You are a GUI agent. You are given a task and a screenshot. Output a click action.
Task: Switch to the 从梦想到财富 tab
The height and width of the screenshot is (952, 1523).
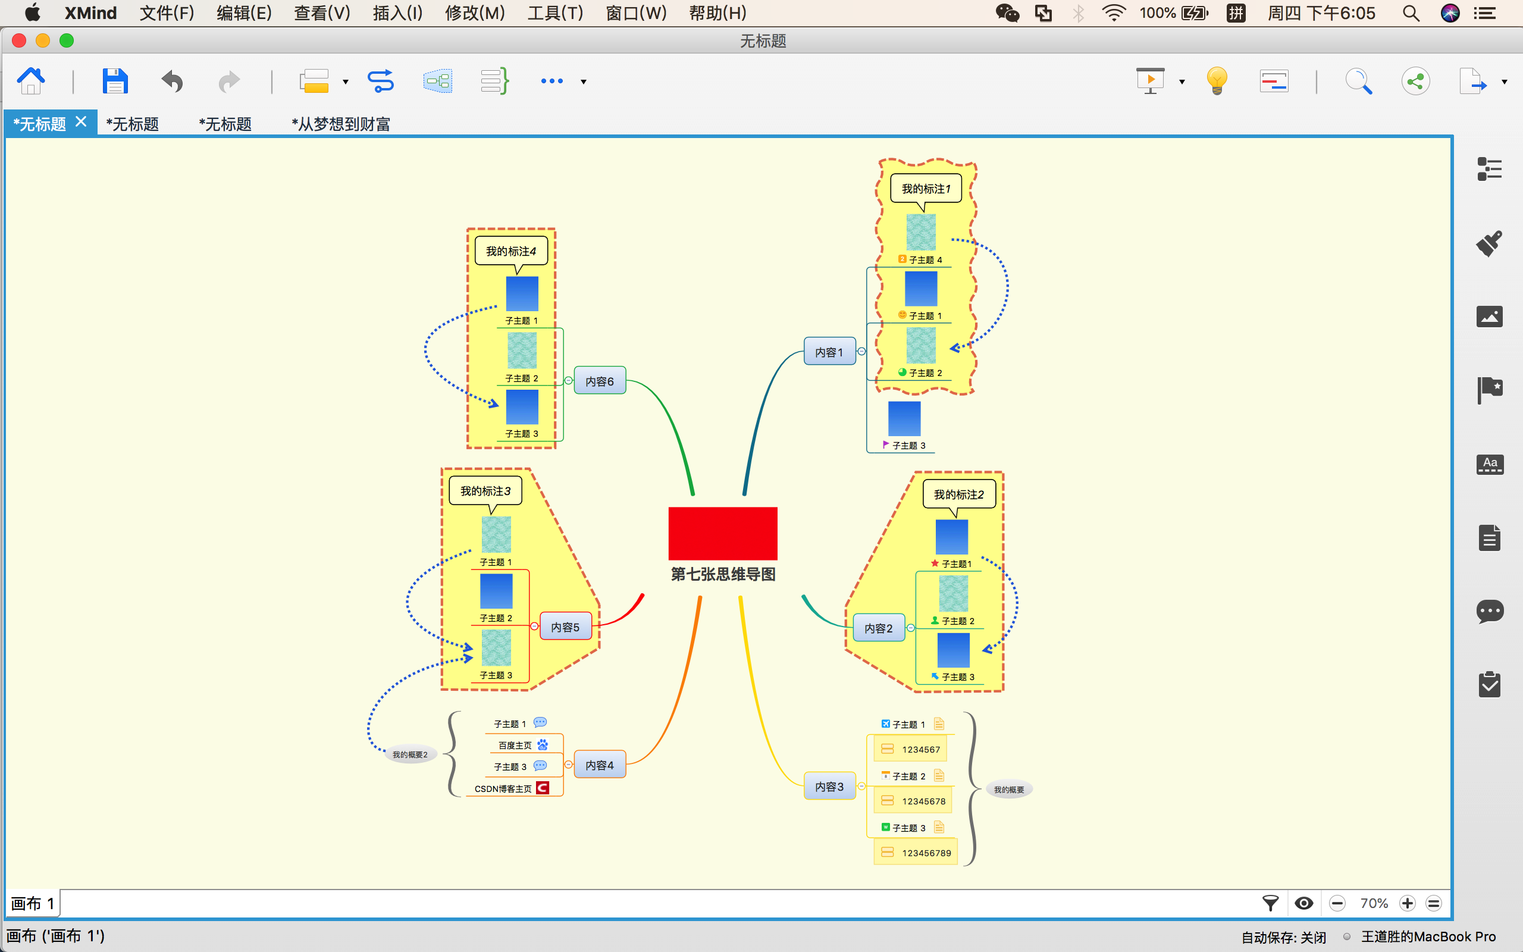point(340,124)
